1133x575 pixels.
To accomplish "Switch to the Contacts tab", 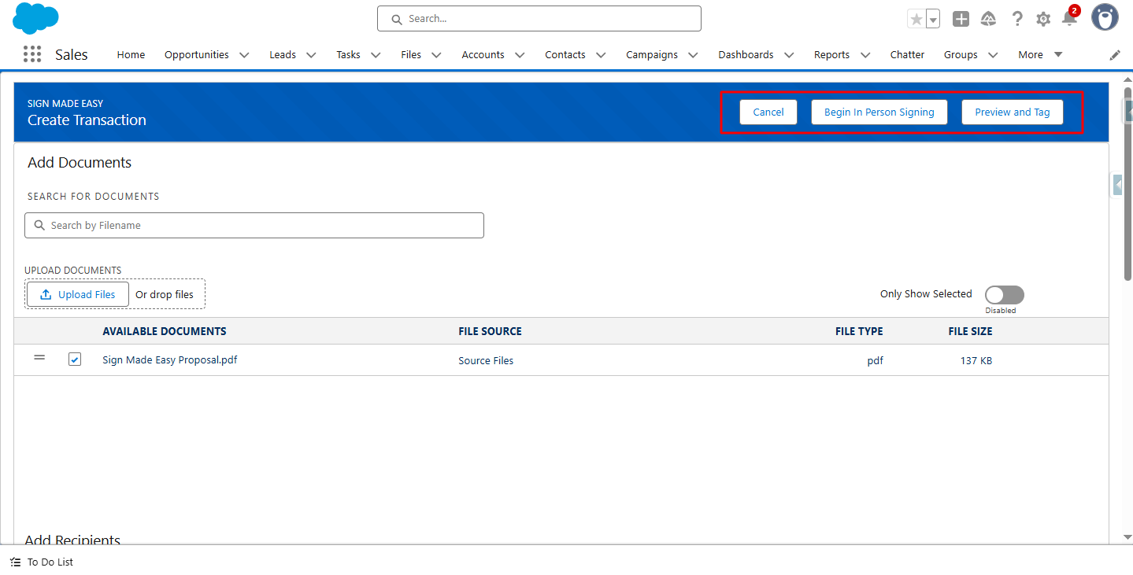I will pyautogui.click(x=565, y=55).
